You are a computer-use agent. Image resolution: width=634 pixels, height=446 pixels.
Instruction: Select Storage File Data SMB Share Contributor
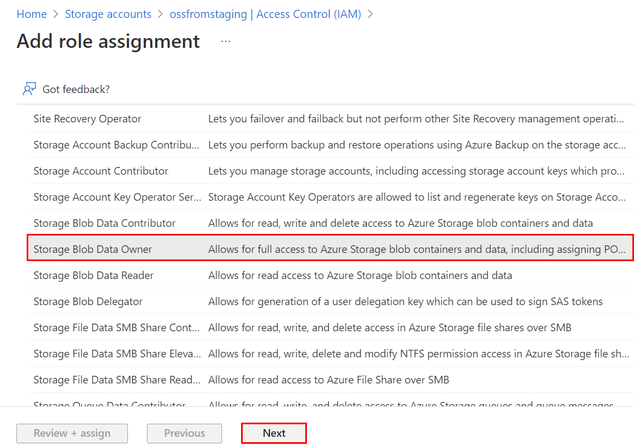click(x=116, y=327)
